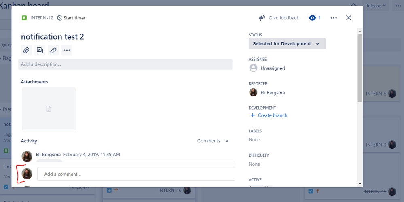404x202 pixels.
Task: Click assignee avatar on INTERN-16 card
Action: tap(187, 190)
